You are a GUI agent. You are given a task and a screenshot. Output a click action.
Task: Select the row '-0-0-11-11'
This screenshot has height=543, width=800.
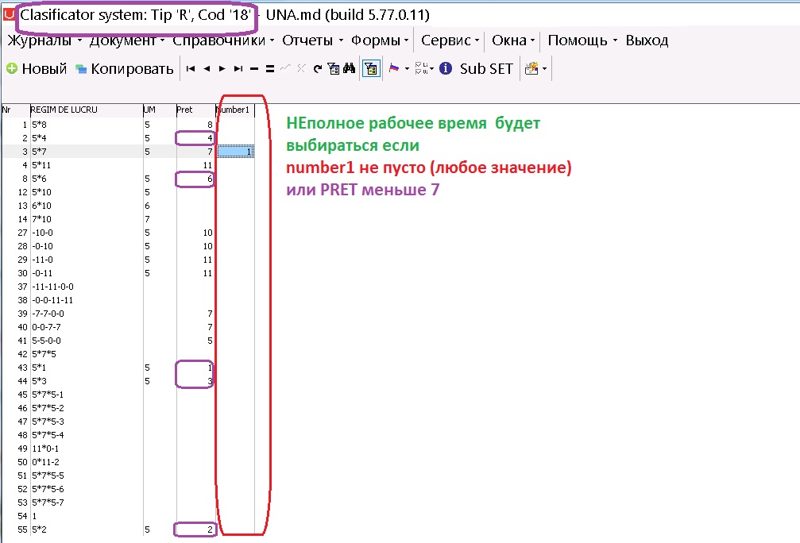pyautogui.click(x=129, y=300)
